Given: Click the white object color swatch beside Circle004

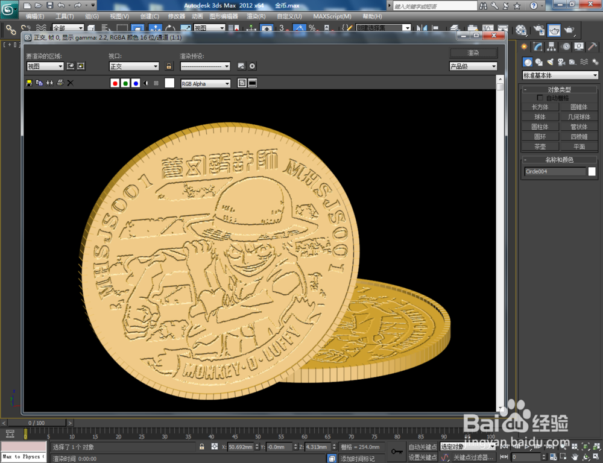Looking at the screenshot, I should 592,171.
